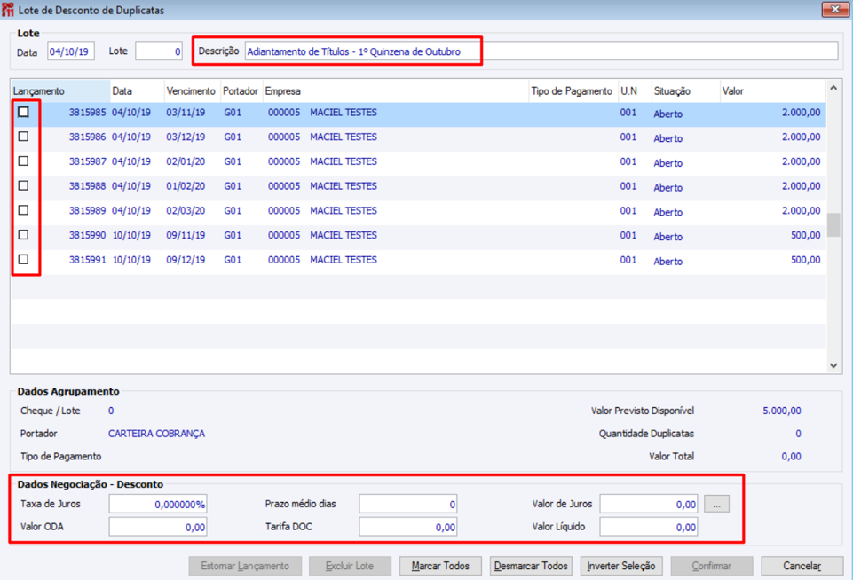Image resolution: width=853 pixels, height=580 pixels.
Task: Click the Vencimento column header
Action: pyautogui.click(x=193, y=90)
